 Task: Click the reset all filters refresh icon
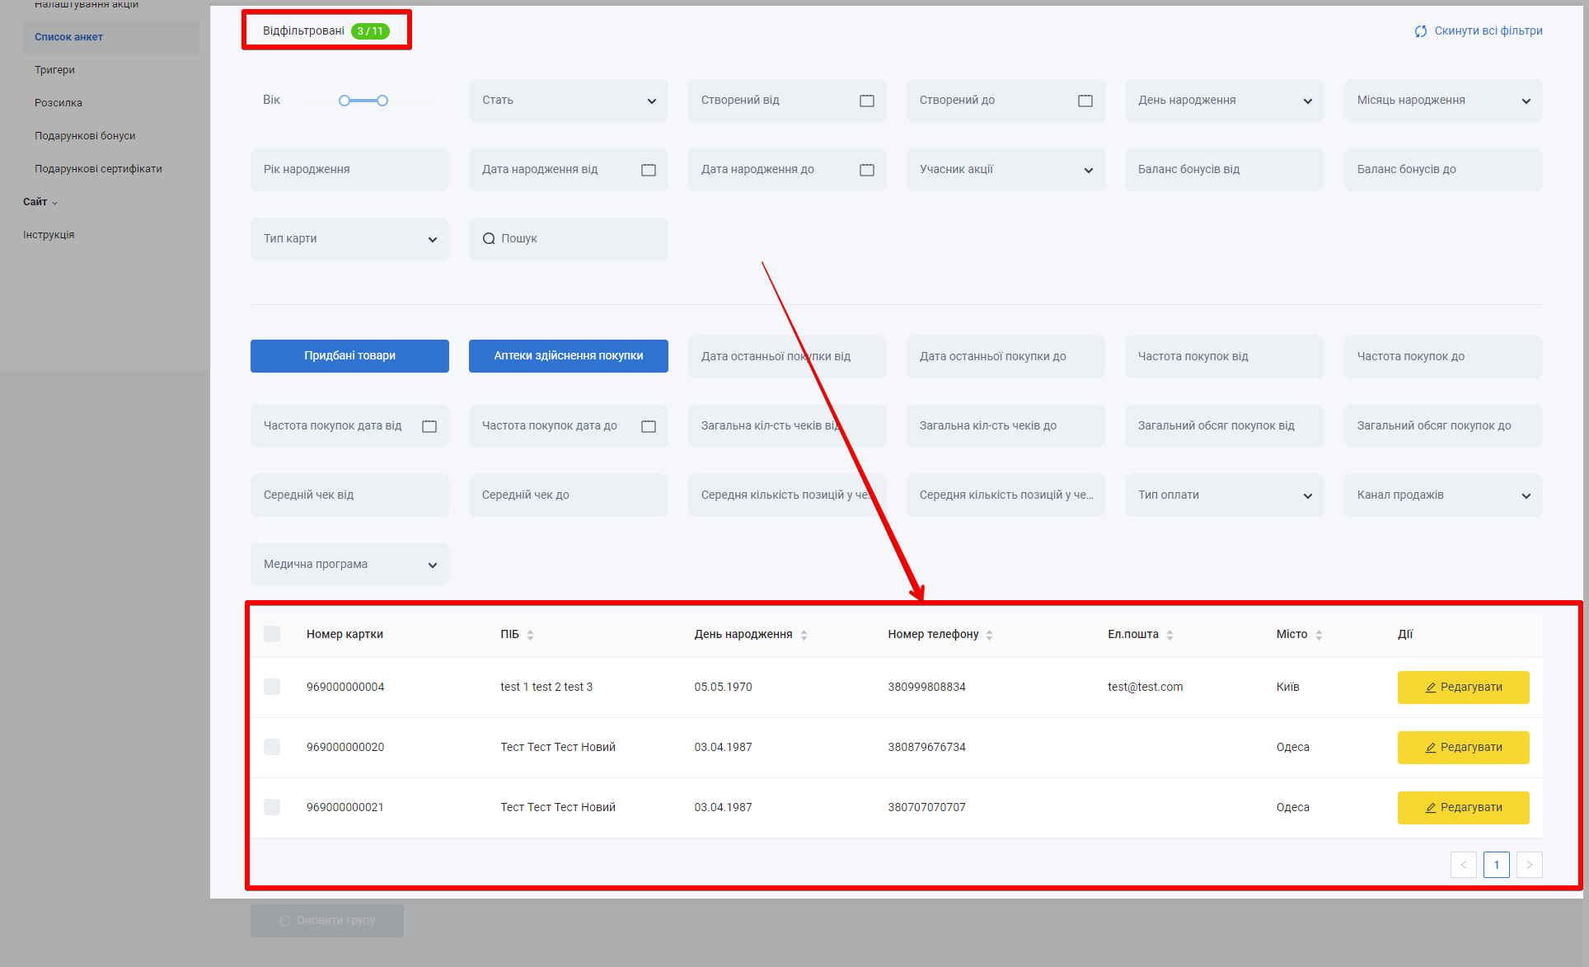click(x=1421, y=31)
